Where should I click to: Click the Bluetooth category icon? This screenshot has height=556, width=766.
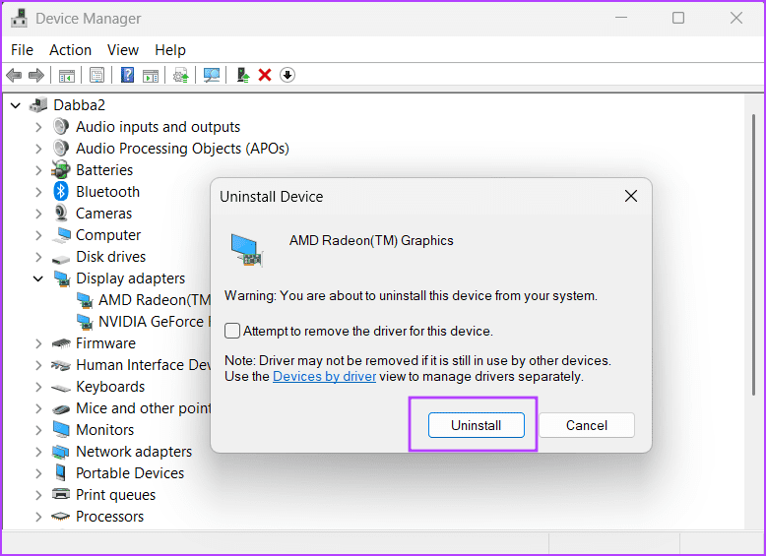point(61,191)
